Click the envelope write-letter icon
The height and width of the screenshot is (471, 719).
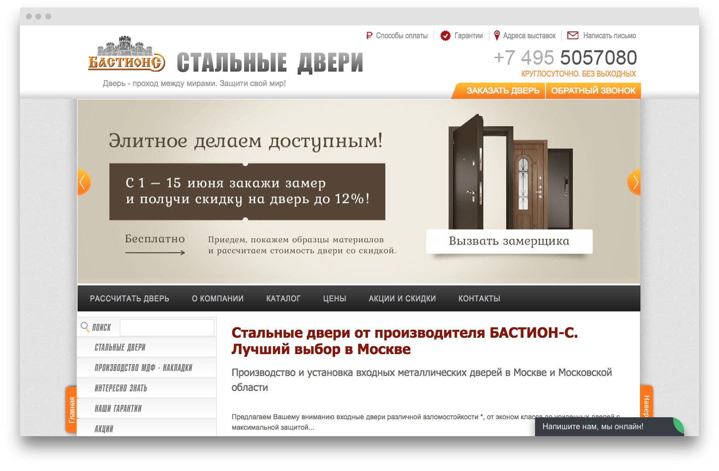click(x=573, y=35)
